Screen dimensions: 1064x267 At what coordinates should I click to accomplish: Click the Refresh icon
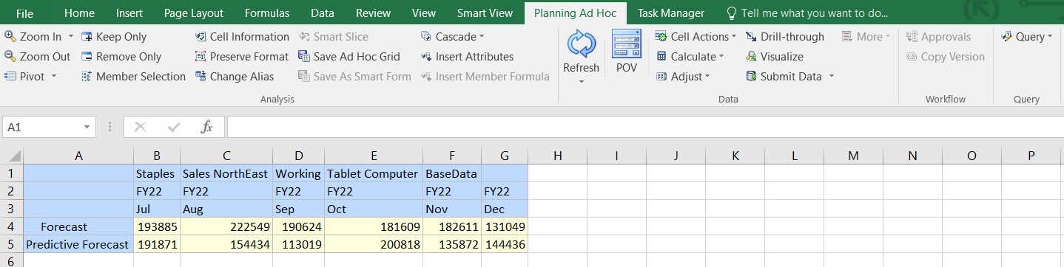(x=581, y=44)
